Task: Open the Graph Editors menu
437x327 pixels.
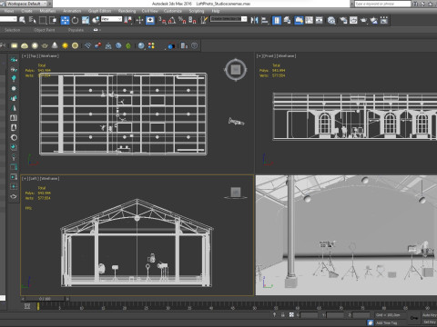Action: 99,11
